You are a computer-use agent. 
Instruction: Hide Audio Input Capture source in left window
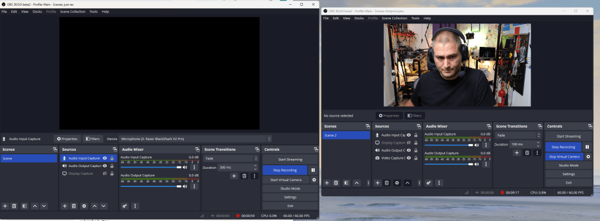(105, 158)
